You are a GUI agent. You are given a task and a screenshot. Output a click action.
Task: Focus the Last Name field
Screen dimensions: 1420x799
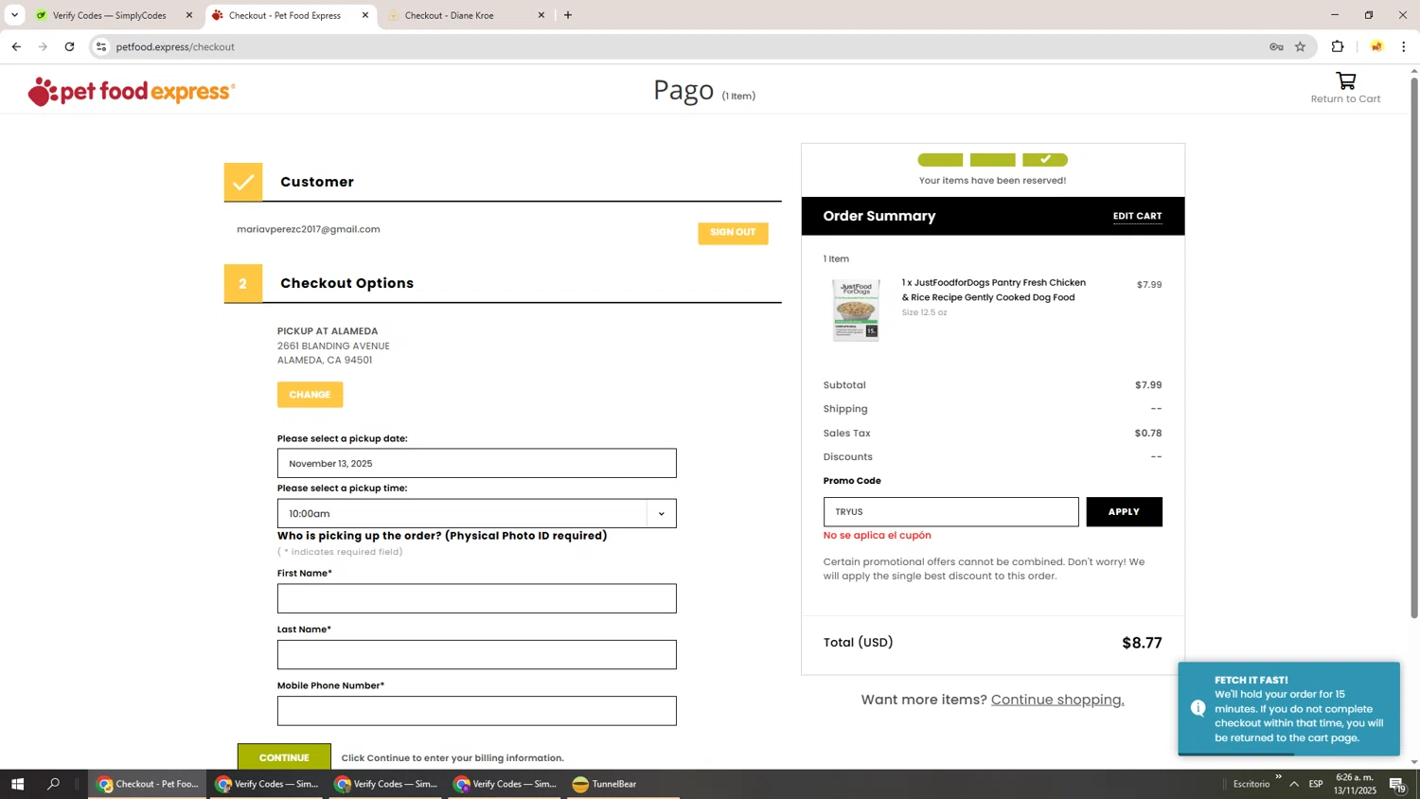click(476, 654)
